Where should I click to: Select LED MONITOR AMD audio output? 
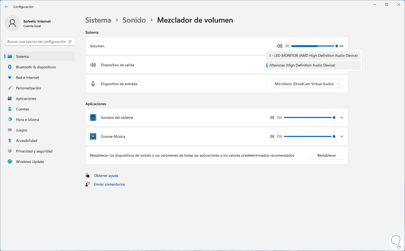pyautogui.click(x=313, y=55)
